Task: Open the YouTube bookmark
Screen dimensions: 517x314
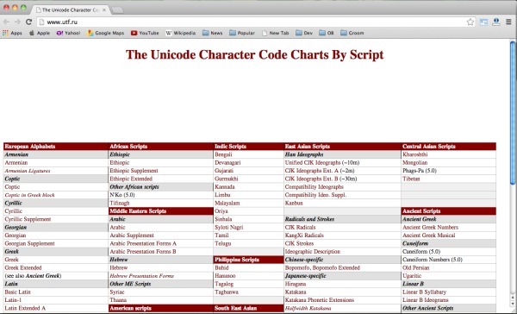Action: pos(145,33)
